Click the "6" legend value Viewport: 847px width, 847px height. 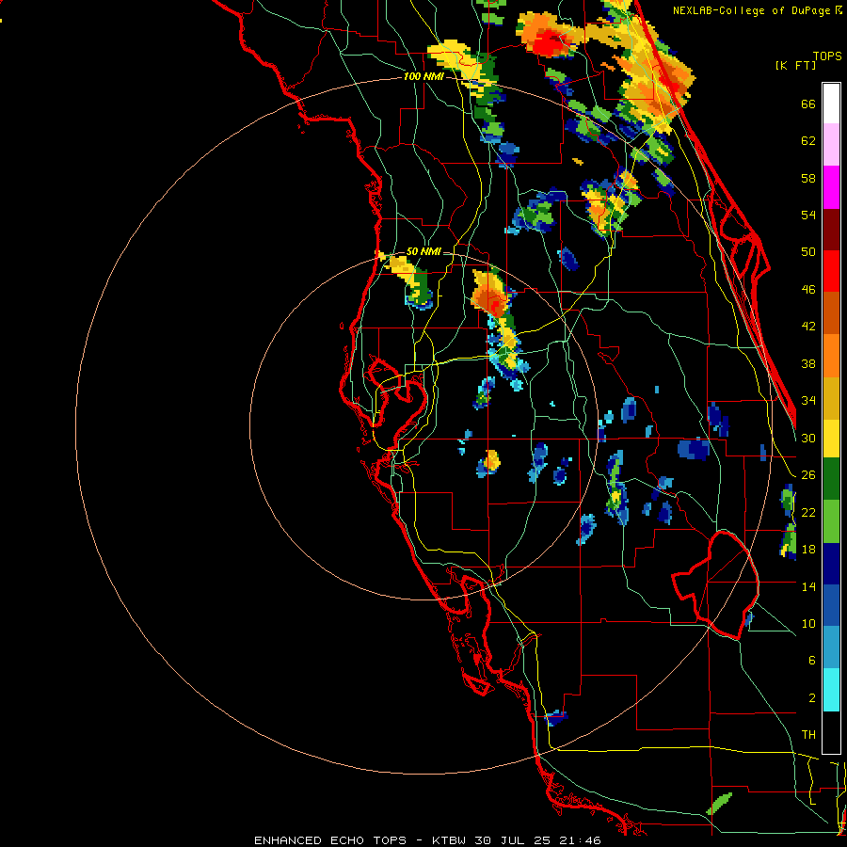[x=811, y=661]
